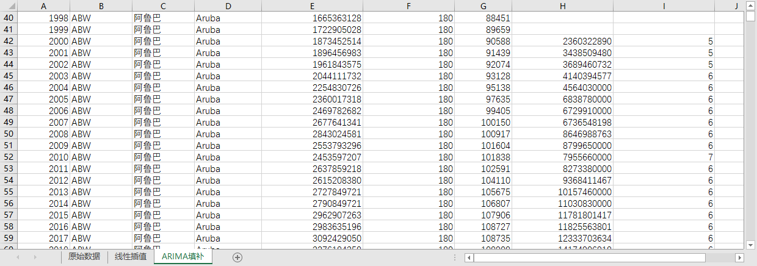Click the tab bar split handle dots
Screen dimensions: 757x266
pyautogui.click(x=455, y=258)
